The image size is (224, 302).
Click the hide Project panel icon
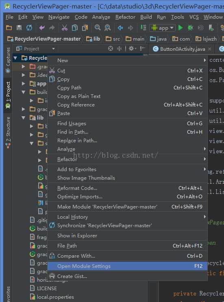pyautogui.click(x=142, y=48)
